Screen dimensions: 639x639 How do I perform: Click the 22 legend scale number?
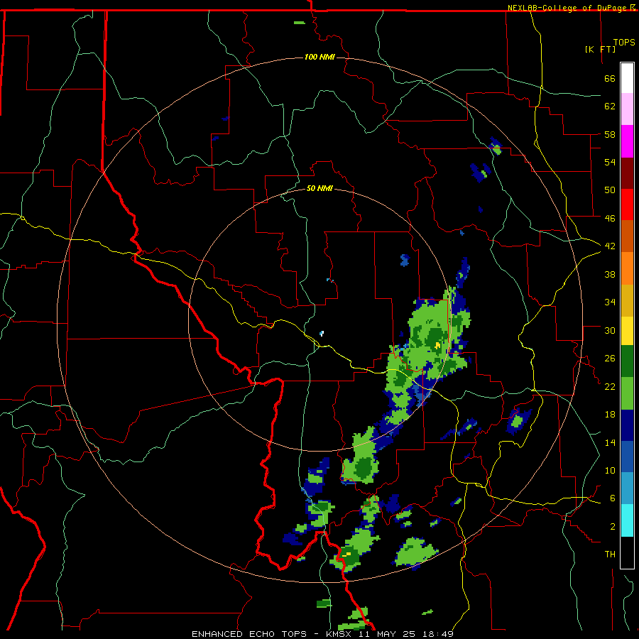tap(610, 386)
